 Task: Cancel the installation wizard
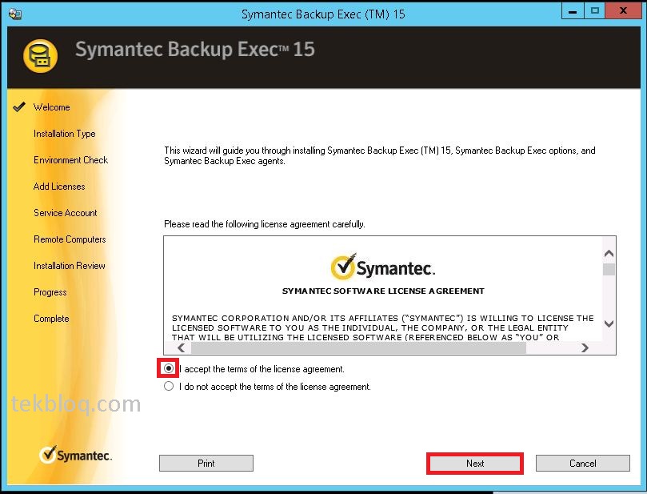pos(583,464)
